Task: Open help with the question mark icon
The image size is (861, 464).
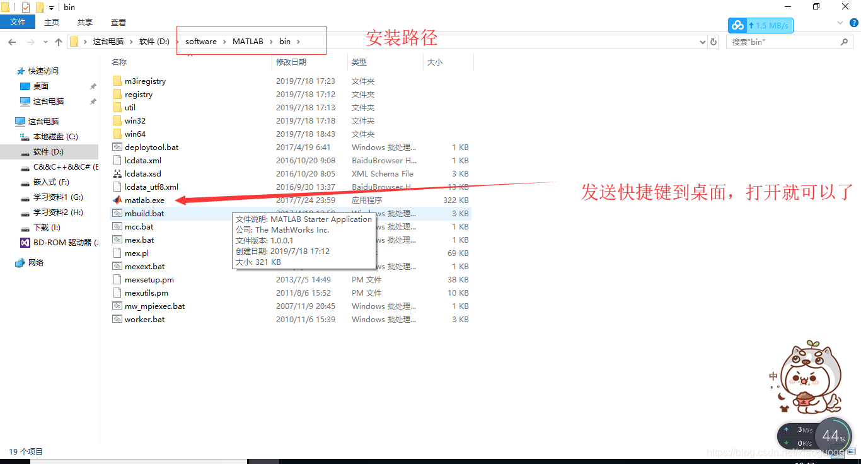Action: 854,22
